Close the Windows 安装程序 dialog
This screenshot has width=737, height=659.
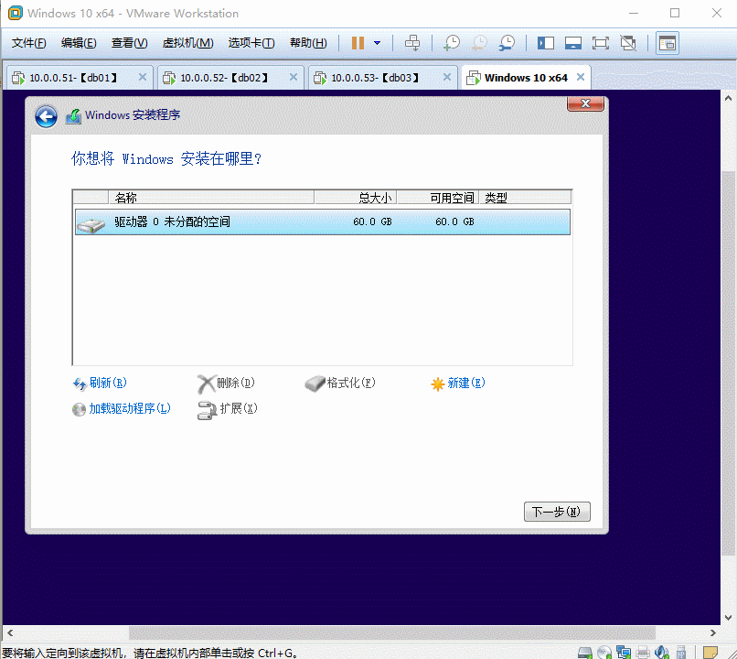[x=585, y=103]
